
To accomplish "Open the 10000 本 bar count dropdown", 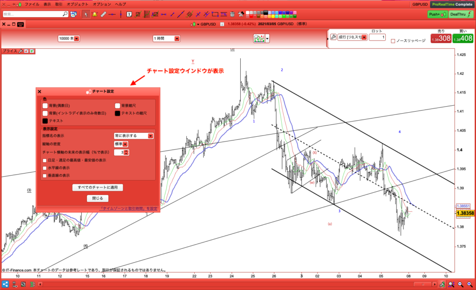I will coord(69,39).
